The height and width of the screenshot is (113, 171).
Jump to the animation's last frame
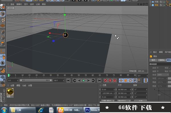(x=99, y=81)
